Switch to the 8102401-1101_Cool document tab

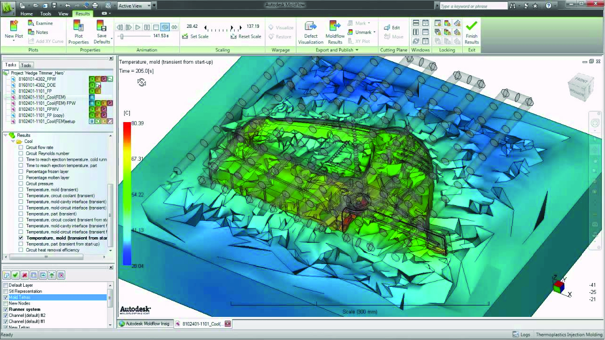coord(202,324)
